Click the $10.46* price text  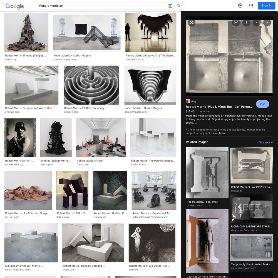click(191, 111)
